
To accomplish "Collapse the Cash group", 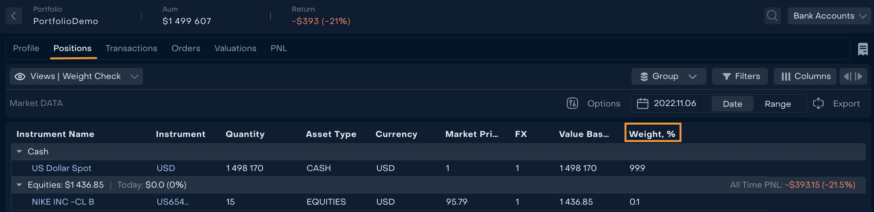I will [19, 152].
